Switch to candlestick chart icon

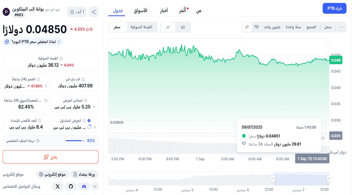coord(183,27)
